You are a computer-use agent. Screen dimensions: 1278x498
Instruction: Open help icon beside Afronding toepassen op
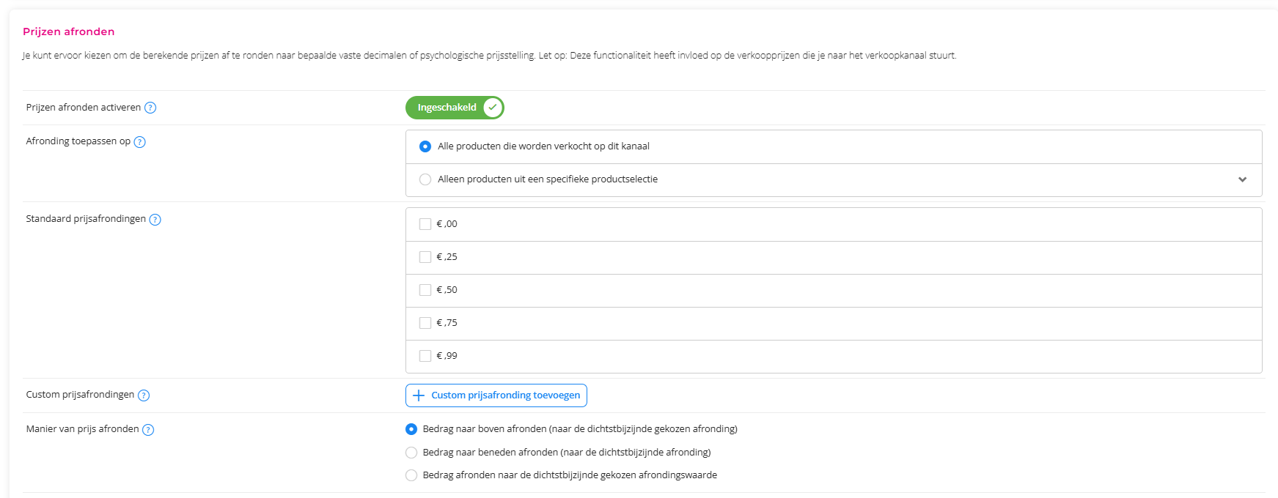click(x=140, y=142)
